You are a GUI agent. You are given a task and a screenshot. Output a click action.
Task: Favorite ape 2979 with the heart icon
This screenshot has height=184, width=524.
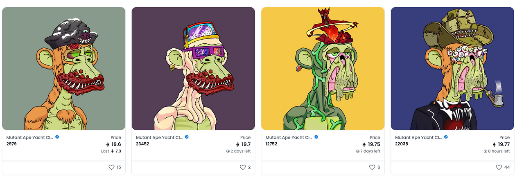pyautogui.click(x=111, y=167)
